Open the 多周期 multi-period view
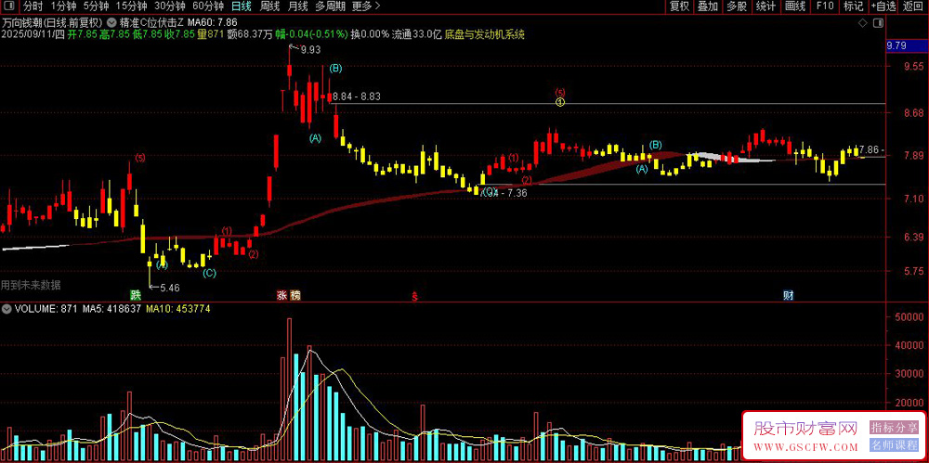Screen dimensions: 929x463 pos(330,6)
